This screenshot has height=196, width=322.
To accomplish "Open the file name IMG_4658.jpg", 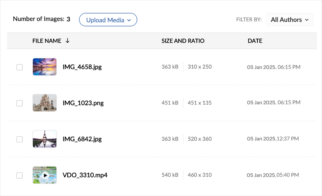I will coord(82,67).
